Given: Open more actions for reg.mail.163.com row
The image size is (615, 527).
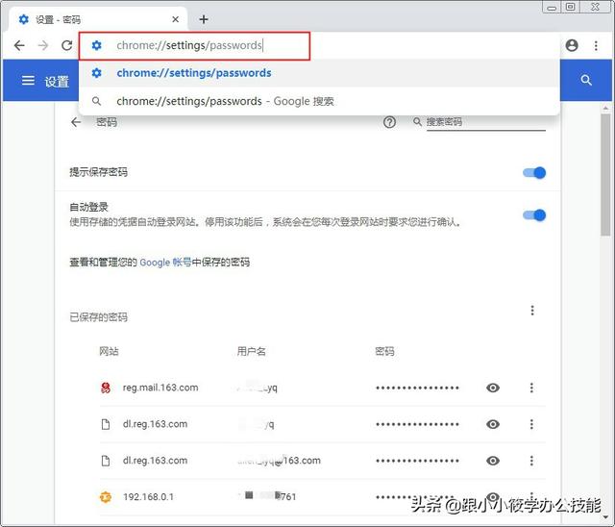Looking at the screenshot, I should click(x=531, y=388).
